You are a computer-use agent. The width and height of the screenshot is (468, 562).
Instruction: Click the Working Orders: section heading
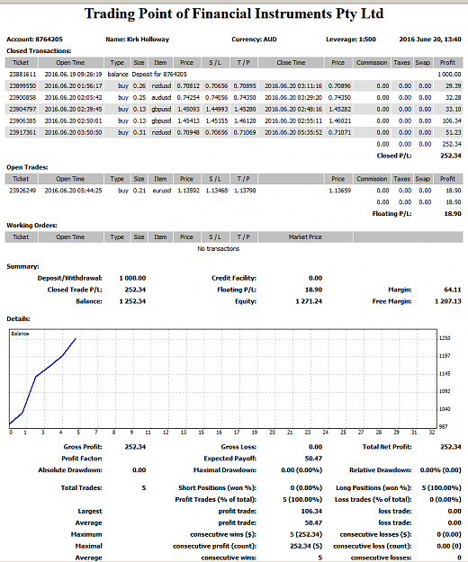(x=31, y=226)
